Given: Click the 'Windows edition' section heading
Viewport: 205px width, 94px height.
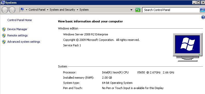Looking at the screenshot, I should 68,28.
